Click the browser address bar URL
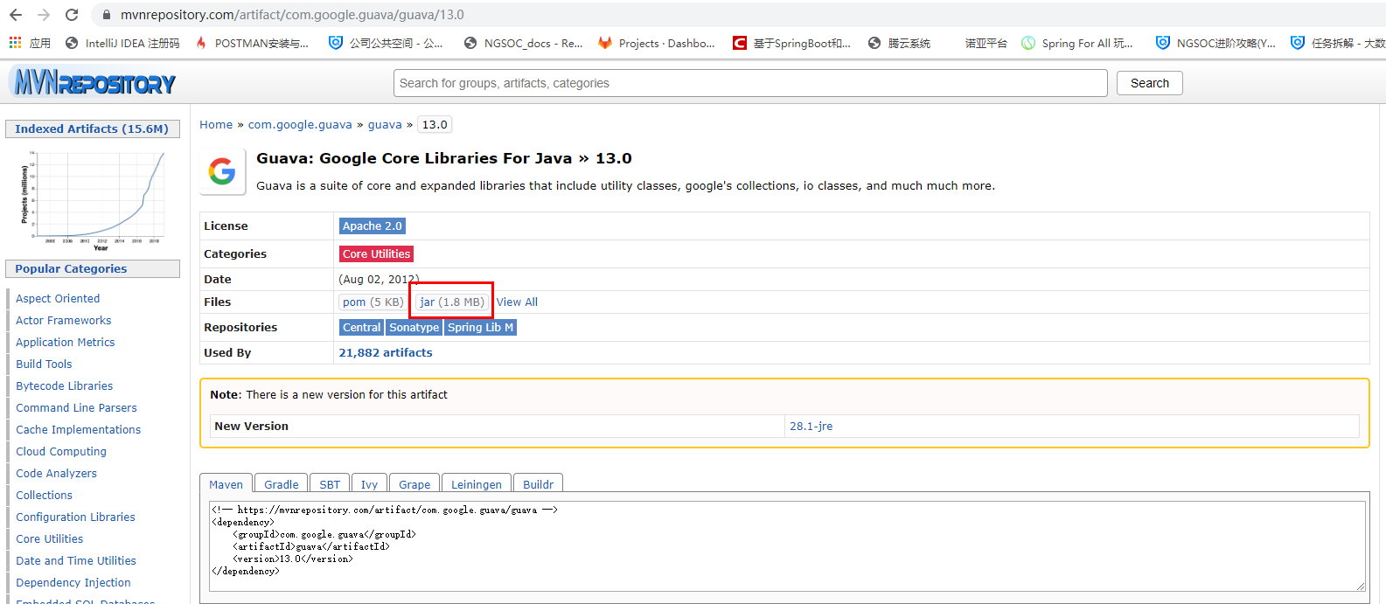 (x=292, y=15)
